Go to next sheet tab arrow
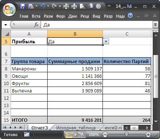Image resolution: width=160 pixels, height=139 pixels. [15, 128]
